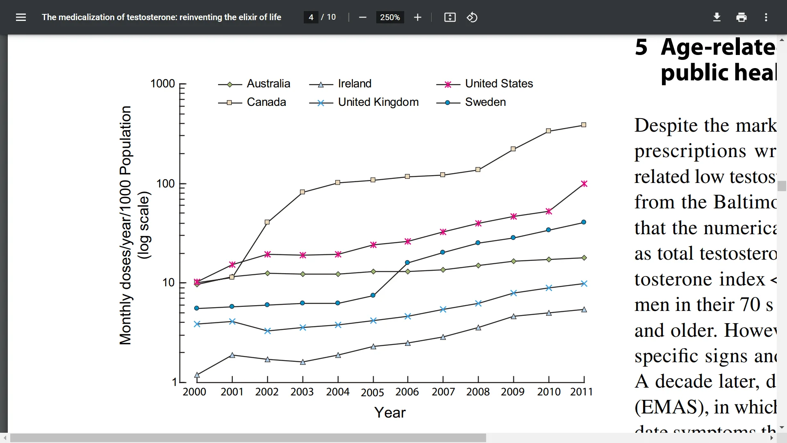Open the sidebar menu (hamburger icon)
Viewport: 787px width, 443px height.
[x=21, y=17]
